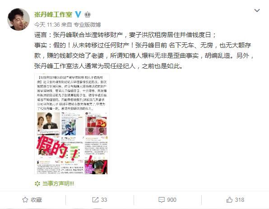Open the 专业版微博 source link
Viewport: 269px width, 209px height.
click(x=87, y=25)
